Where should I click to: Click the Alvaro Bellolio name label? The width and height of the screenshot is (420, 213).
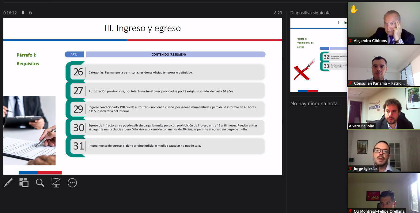[361, 126]
